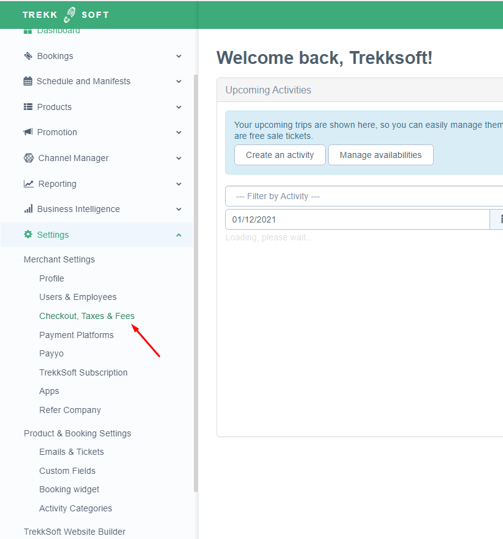Expand the Channel Manager chevron
The image size is (503, 539).
coord(179,158)
